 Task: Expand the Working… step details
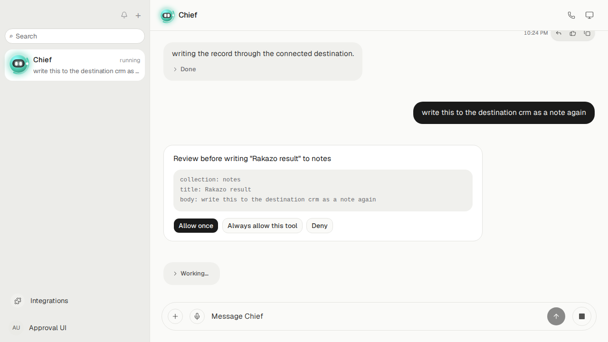pos(191,274)
